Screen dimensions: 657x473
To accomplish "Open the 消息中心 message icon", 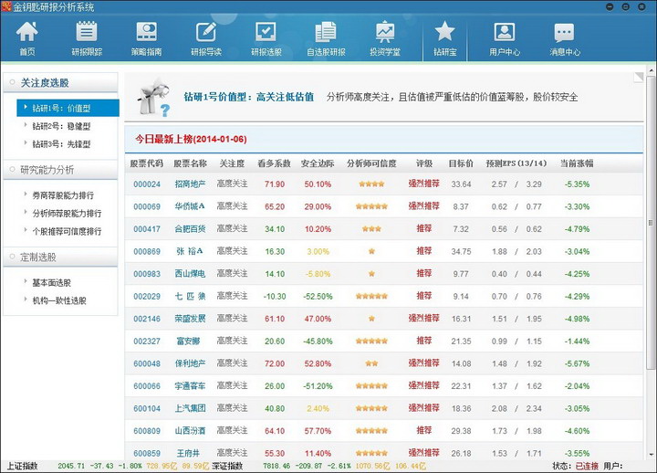I will coord(564,37).
